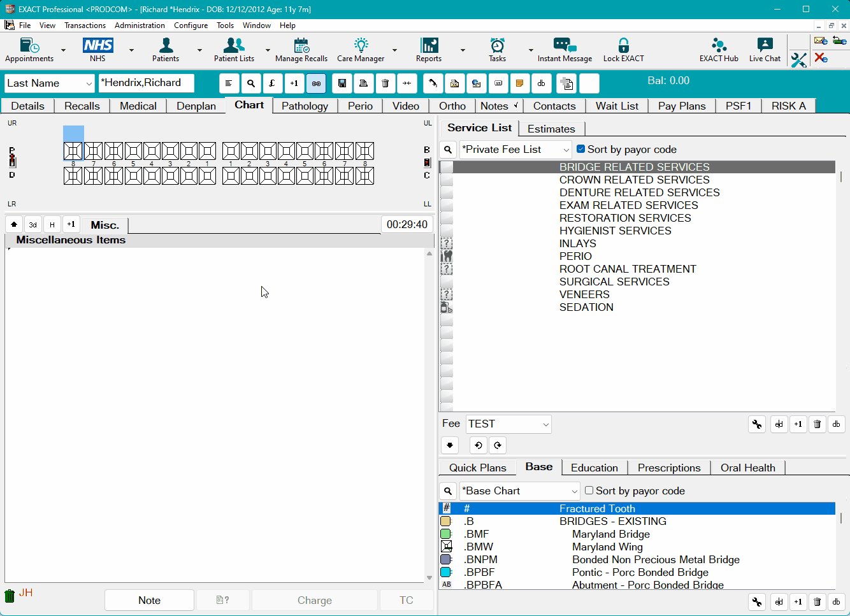Open Instant Message from the toolbar
850x616 pixels.
coord(565,50)
